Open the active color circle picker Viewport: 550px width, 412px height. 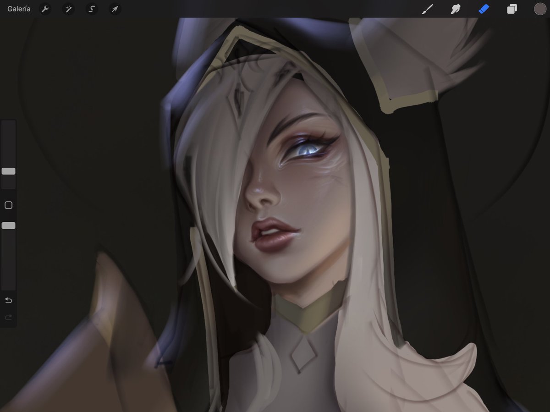tap(540, 9)
